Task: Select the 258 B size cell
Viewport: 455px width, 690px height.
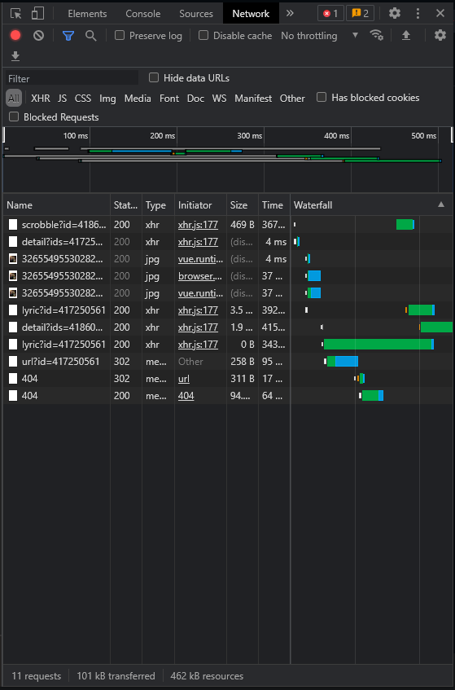Action: (243, 361)
